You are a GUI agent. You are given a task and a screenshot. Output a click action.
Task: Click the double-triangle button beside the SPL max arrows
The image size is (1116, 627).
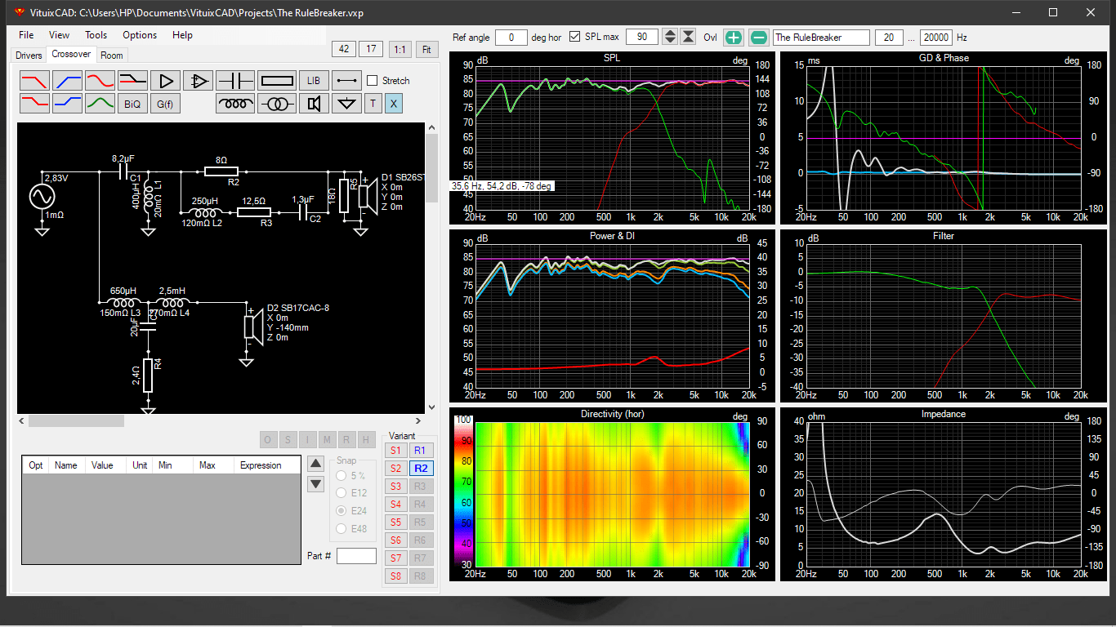pos(688,37)
